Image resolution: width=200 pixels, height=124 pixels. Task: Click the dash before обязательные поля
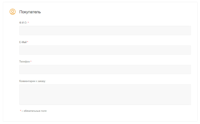click(x=22, y=111)
